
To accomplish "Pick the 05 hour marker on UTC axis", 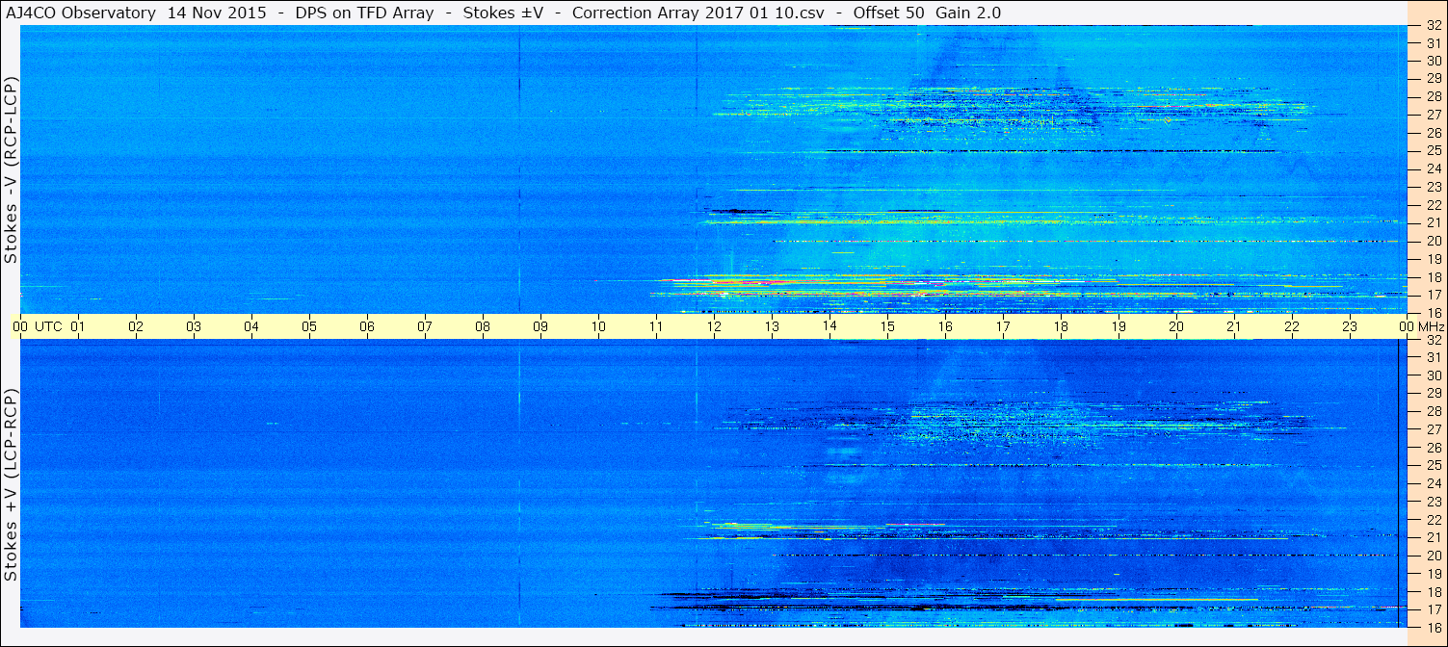I will [309, 326].
